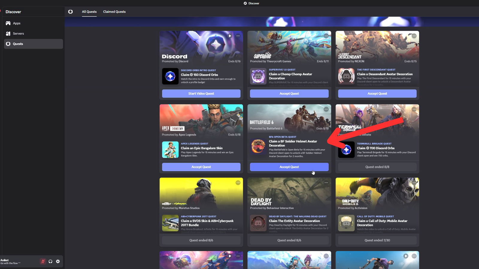Open User Settings gear icon
Image resolution: width=479 pixels, height=269 pixels.
tap(58, 261)
